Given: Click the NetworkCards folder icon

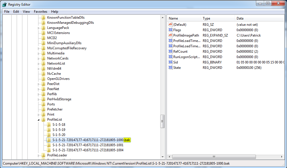Looking at the screenshot, I should pos(43,58).
